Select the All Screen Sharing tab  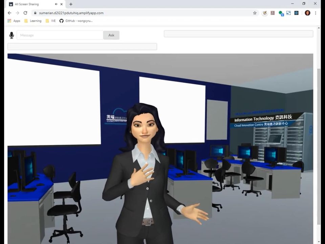30,4
